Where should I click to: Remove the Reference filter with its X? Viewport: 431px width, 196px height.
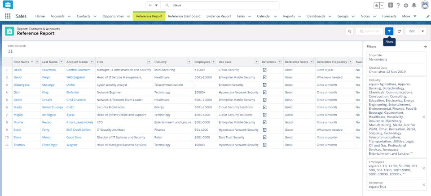[x=423, y=185]
